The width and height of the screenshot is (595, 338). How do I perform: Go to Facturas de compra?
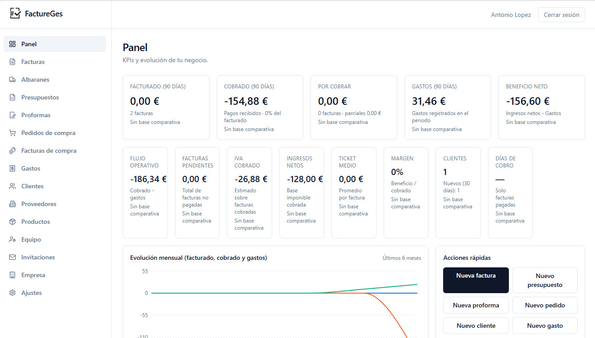(55, 151)
